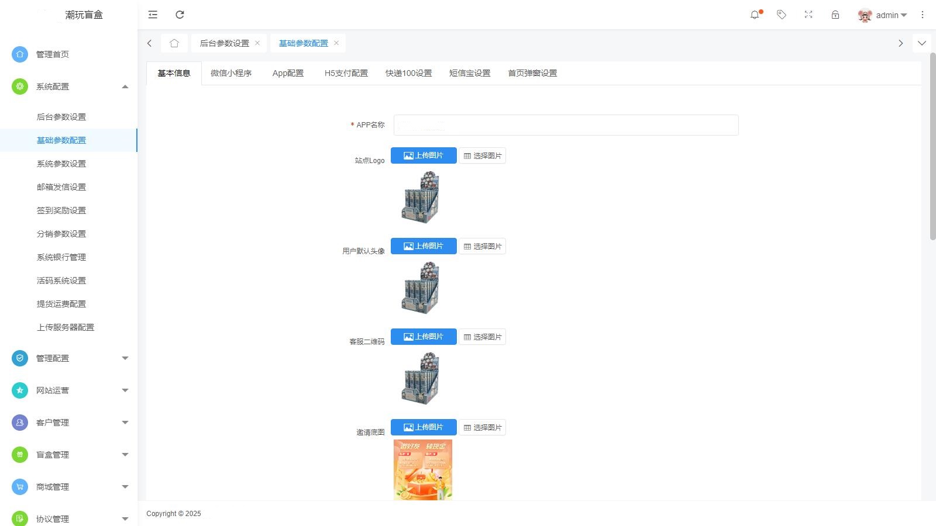The image size is (936, 526).
Task: Upload image for 客服二维码
Action: 424,337
